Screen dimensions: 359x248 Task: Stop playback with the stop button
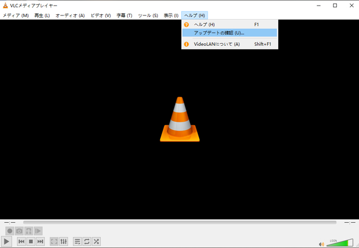click(31, 241)
